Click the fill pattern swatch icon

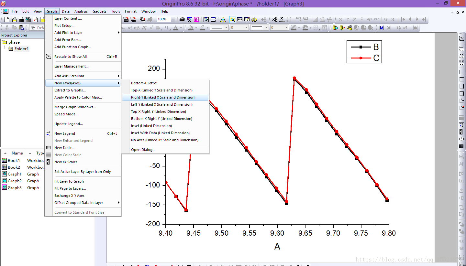click(x=294, y=28)
